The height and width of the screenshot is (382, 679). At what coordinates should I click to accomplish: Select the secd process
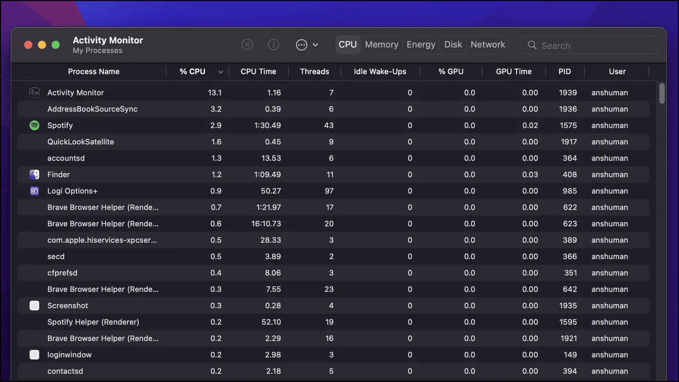click(x=333, y=257)
